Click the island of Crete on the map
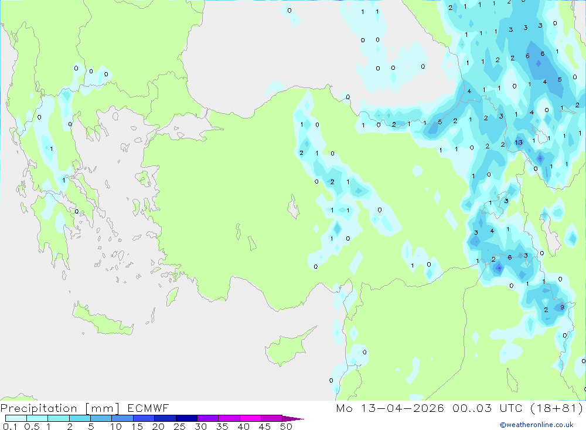 click(x=103, y=320)
